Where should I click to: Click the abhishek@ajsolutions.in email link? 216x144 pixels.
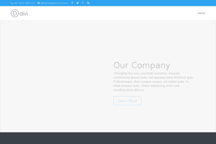click(54, 3)
